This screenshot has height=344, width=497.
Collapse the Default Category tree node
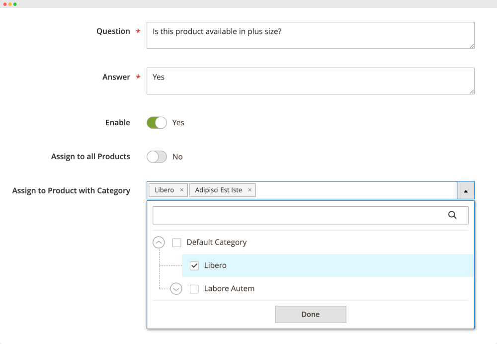pos(159,242)
